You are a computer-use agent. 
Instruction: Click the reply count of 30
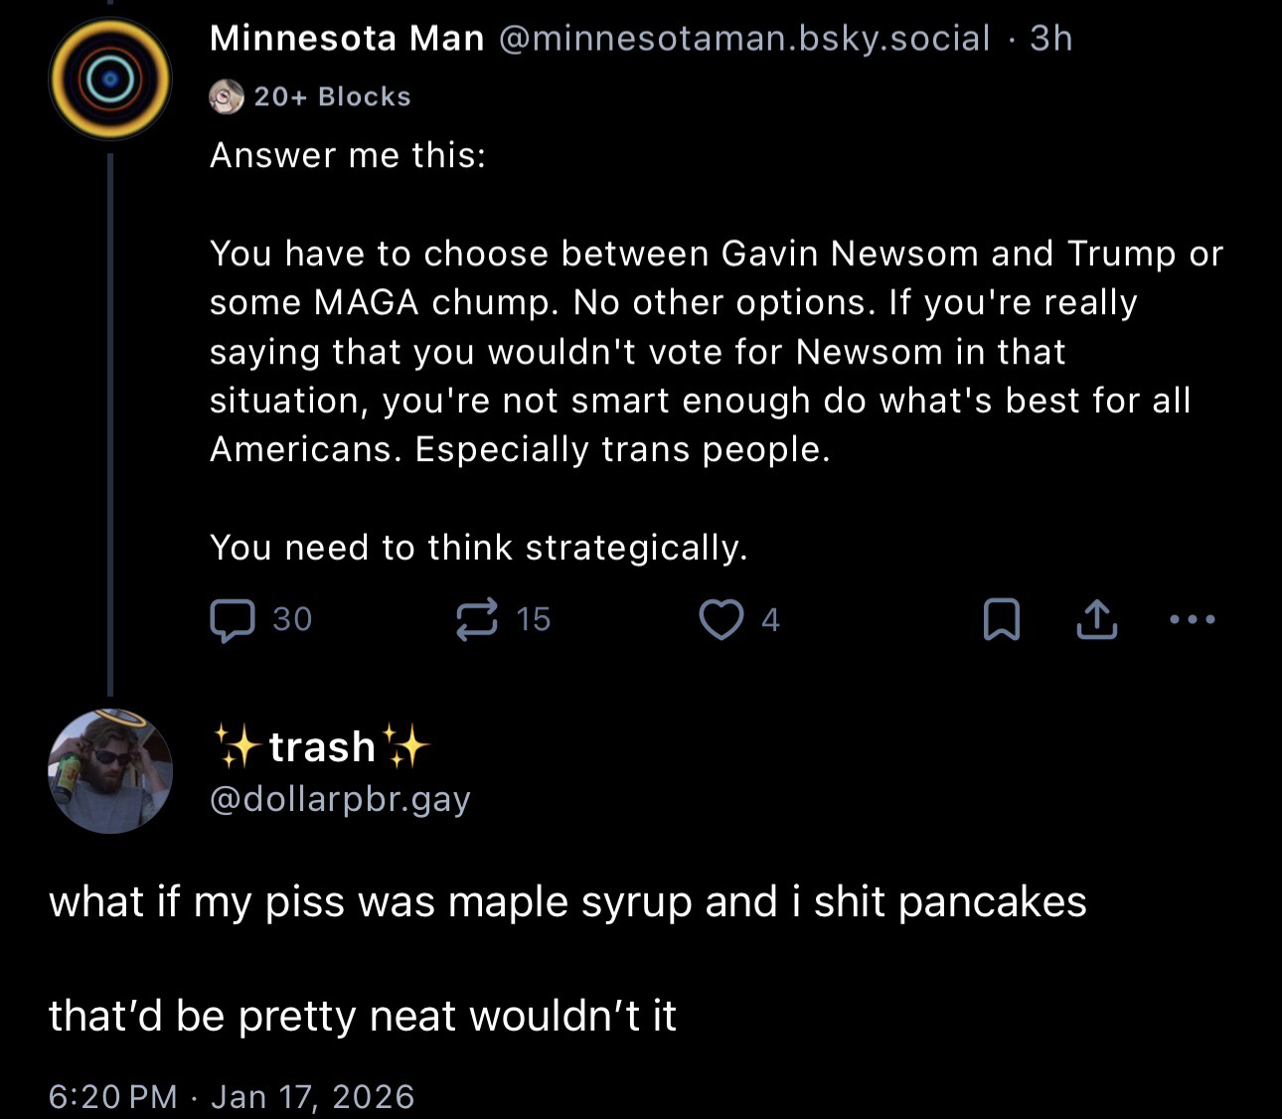(x=292, y=619)
